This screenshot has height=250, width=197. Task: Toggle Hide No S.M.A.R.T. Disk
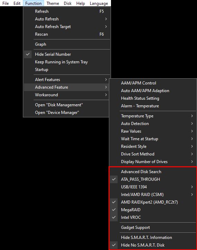[153, 245]
